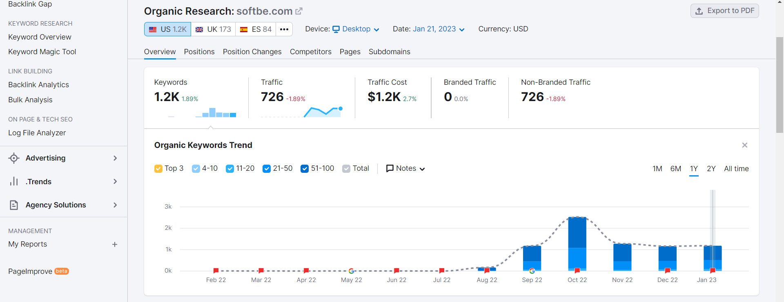The image size is (784, 302).
Task: Click the red note flag at Apr 22
Action: click(306, 271)
